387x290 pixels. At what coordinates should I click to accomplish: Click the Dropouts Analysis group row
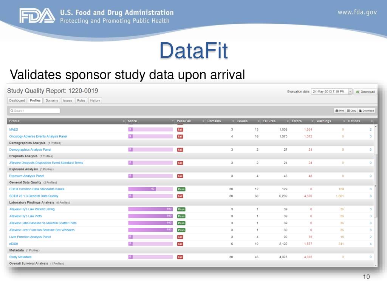190,156
